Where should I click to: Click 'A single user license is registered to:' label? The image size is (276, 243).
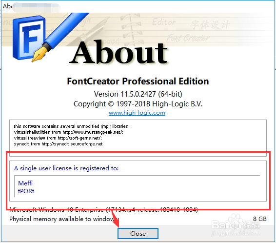[x=66, y=168]
